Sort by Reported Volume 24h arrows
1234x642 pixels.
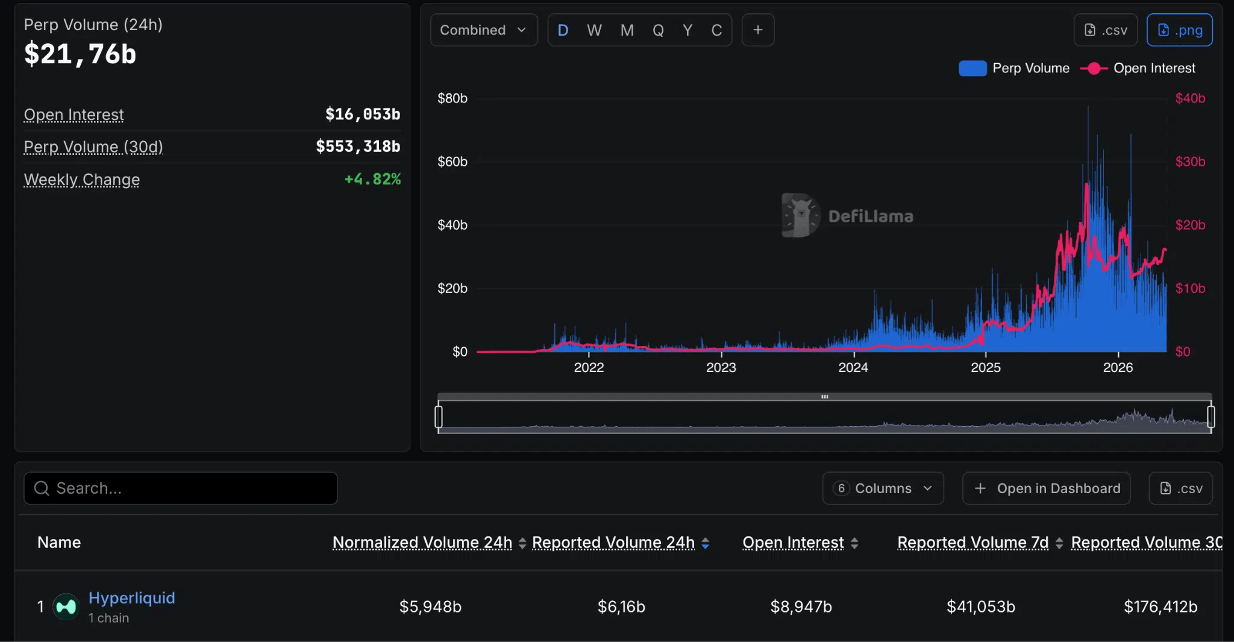tap(705, 543)
